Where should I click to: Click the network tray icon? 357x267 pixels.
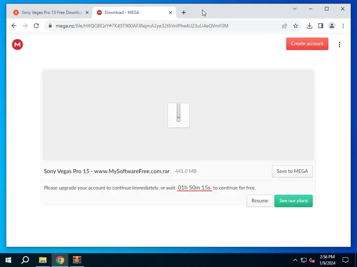coord(304,260)
